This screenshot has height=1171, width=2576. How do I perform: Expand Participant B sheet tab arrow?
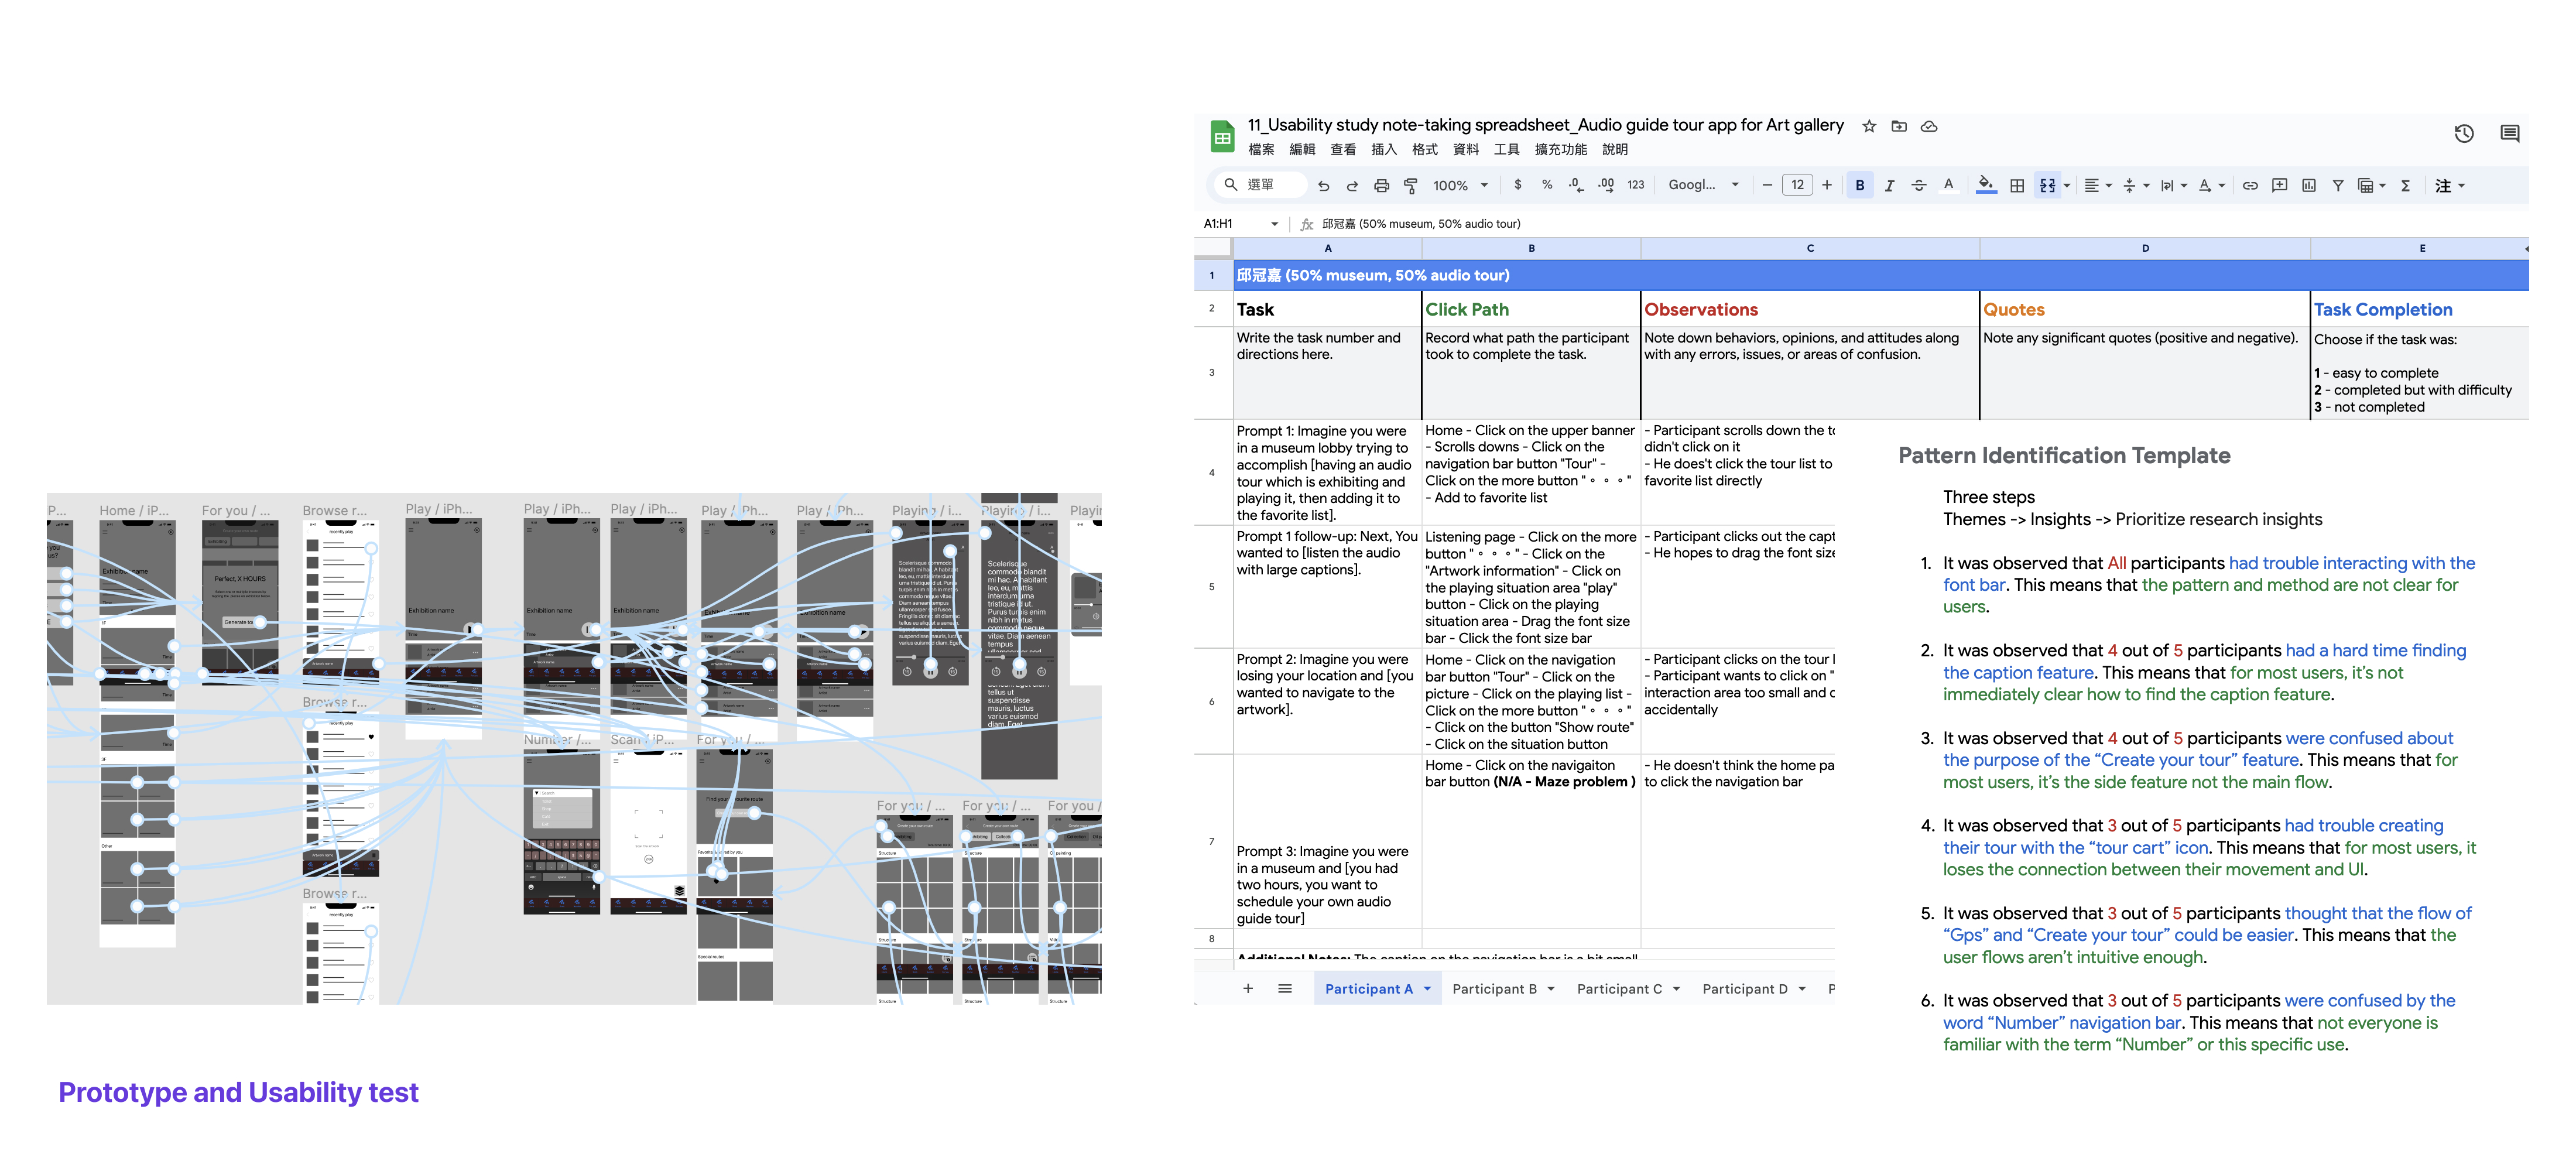1551,989
